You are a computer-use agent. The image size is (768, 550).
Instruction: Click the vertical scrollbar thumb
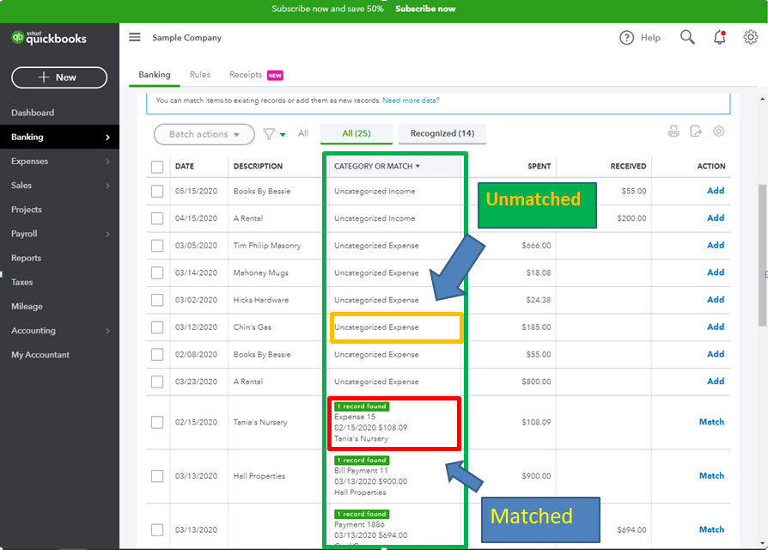coord(762,254)
